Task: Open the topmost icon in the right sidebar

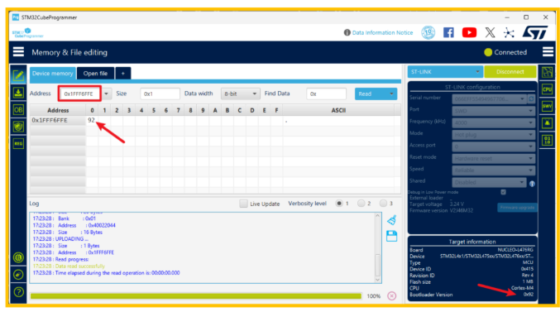Action: point(547,72)
